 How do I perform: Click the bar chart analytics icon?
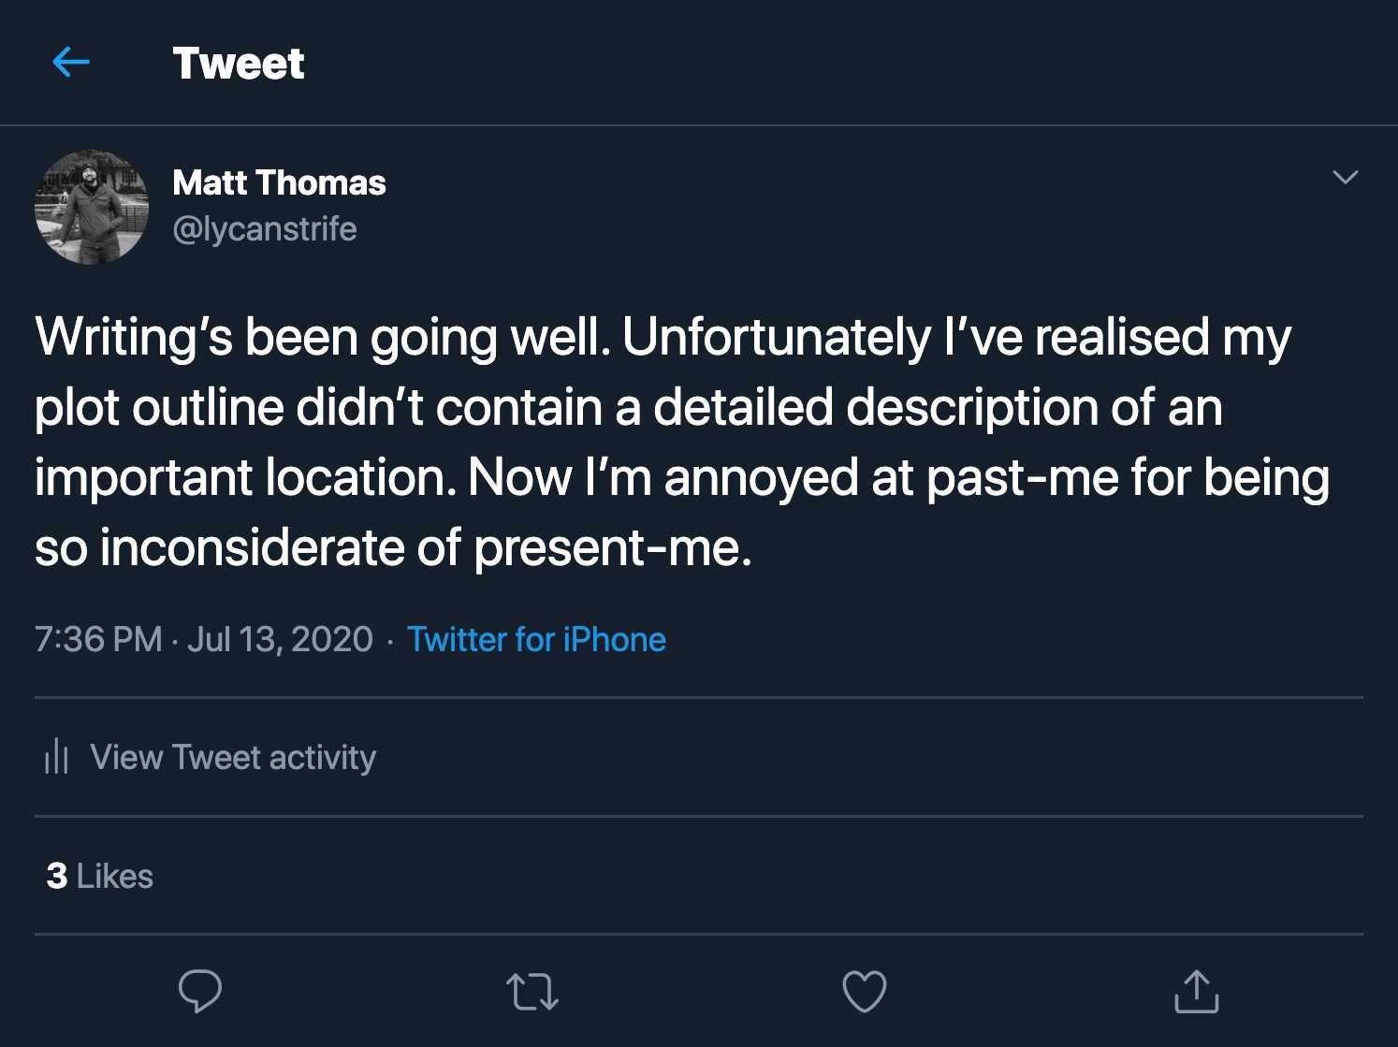click(56, 756)
